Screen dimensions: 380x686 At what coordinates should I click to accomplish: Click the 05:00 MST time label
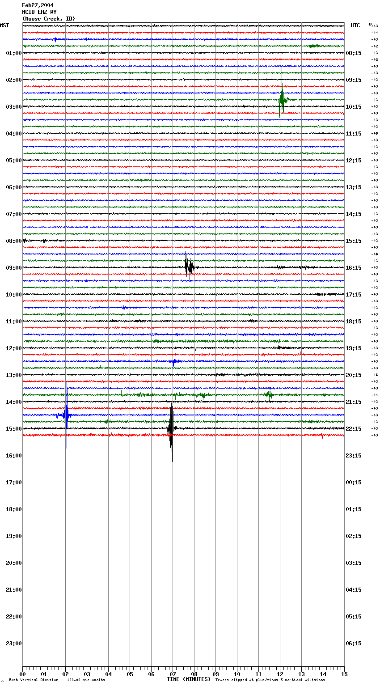(13, 161)
